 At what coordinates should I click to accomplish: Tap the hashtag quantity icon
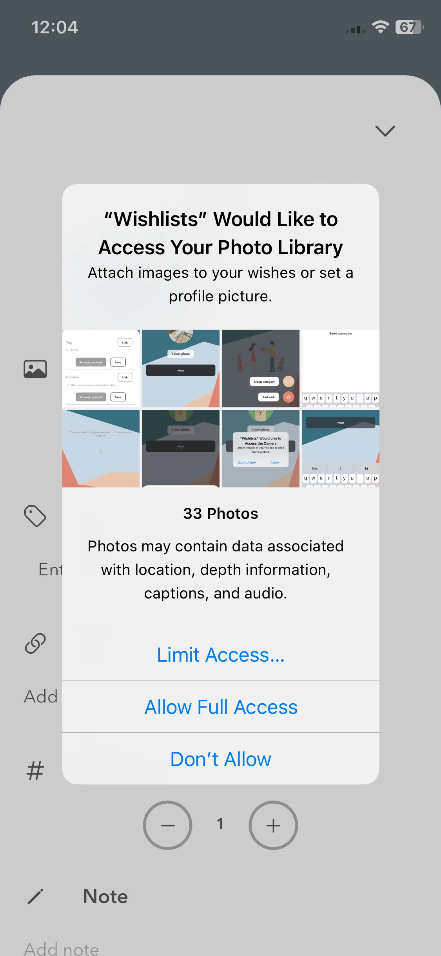click(x=35, y=770)
